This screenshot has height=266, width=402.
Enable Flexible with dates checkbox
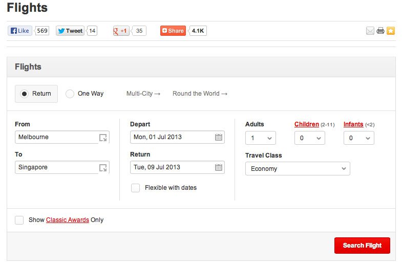(135, 188)
